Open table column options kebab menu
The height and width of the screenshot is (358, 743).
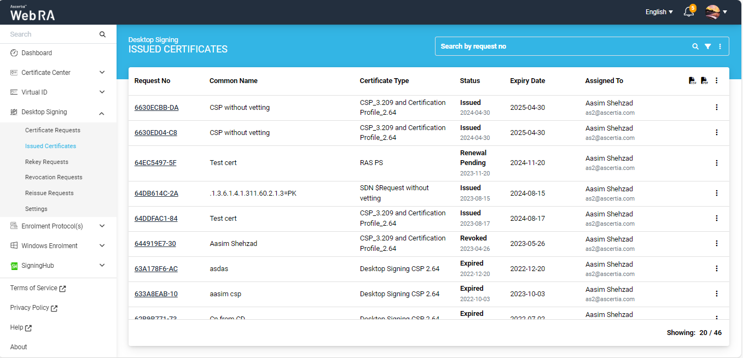716,81
